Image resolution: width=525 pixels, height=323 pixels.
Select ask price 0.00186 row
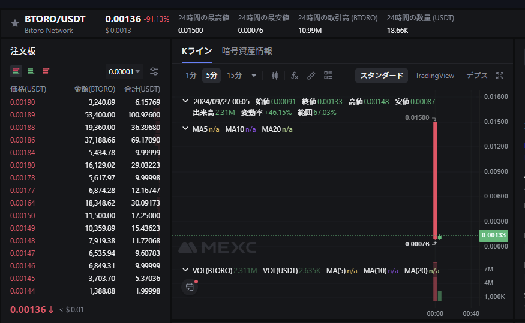point(85,140)
